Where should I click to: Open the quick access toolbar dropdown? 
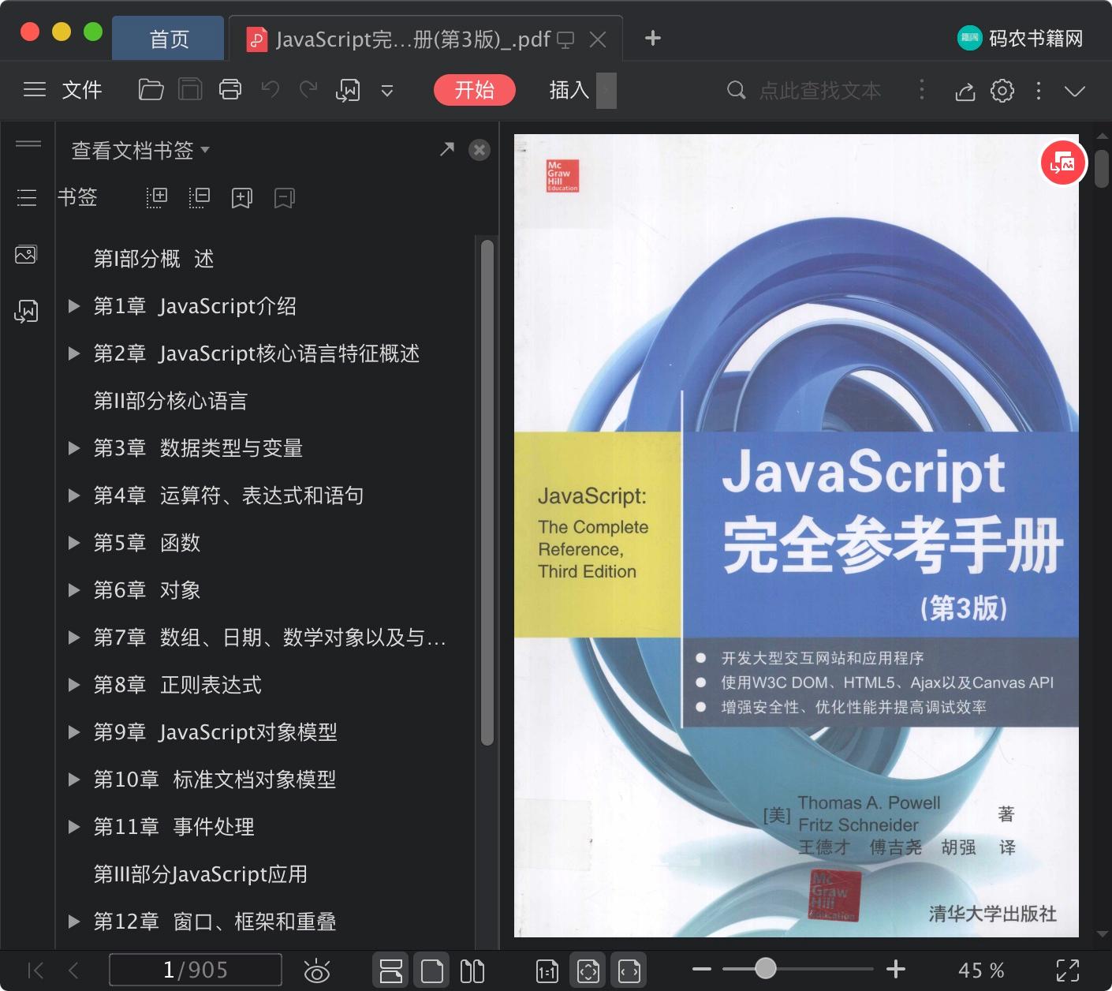[x=387, y=91]
